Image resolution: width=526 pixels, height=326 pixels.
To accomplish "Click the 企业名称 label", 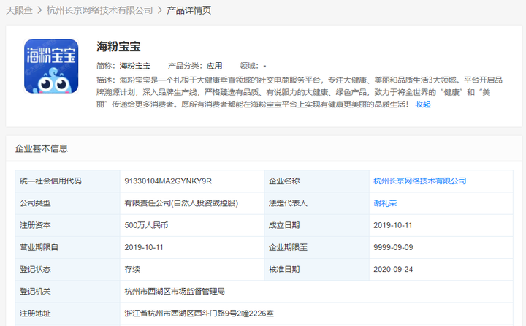I will (x=283, y=181).
